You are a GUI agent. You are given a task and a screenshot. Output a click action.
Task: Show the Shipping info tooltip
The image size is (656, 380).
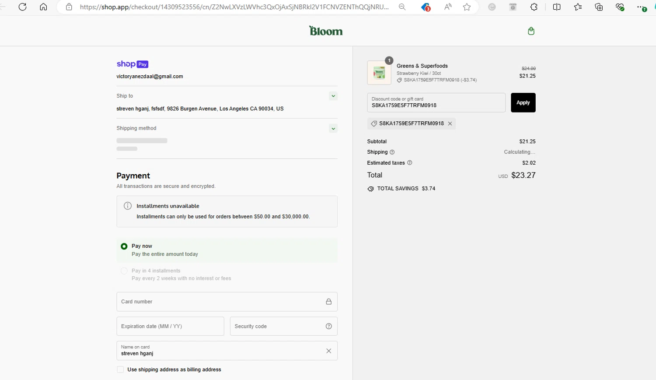(392, 152)
